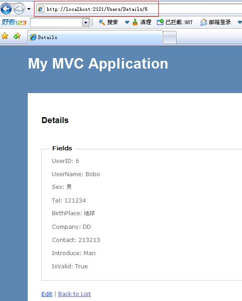This screenshot has width=242, height=301.
Task: Click the My MVC Application page title
Action: click(x=98, y=64)
